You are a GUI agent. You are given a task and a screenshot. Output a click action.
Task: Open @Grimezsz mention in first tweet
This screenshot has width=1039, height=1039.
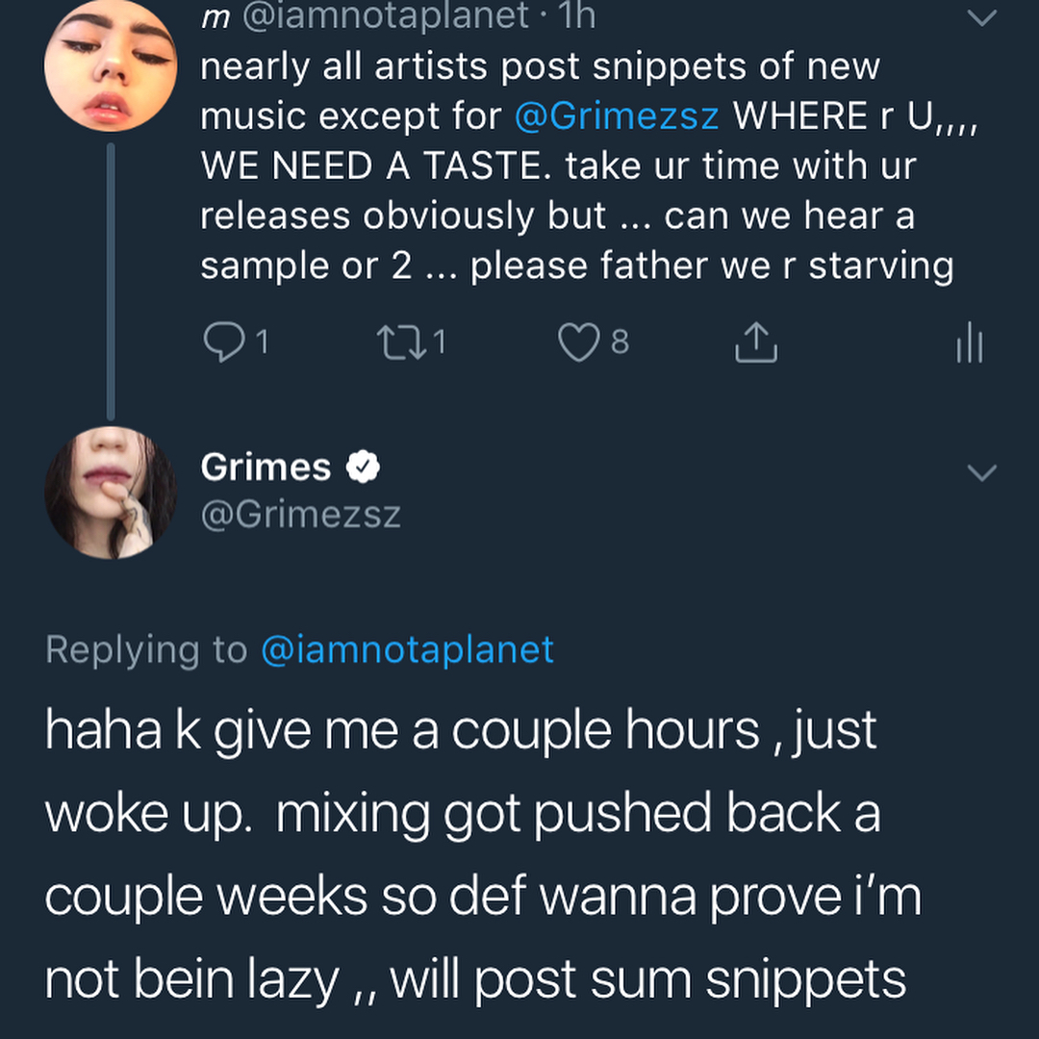[617, 116]
